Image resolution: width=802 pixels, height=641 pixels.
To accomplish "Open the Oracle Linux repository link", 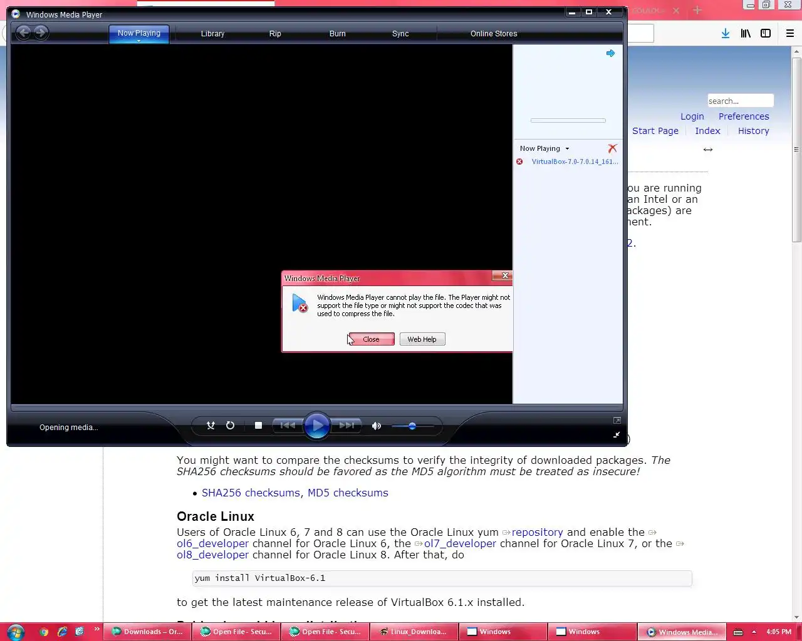I will (537, 532).
